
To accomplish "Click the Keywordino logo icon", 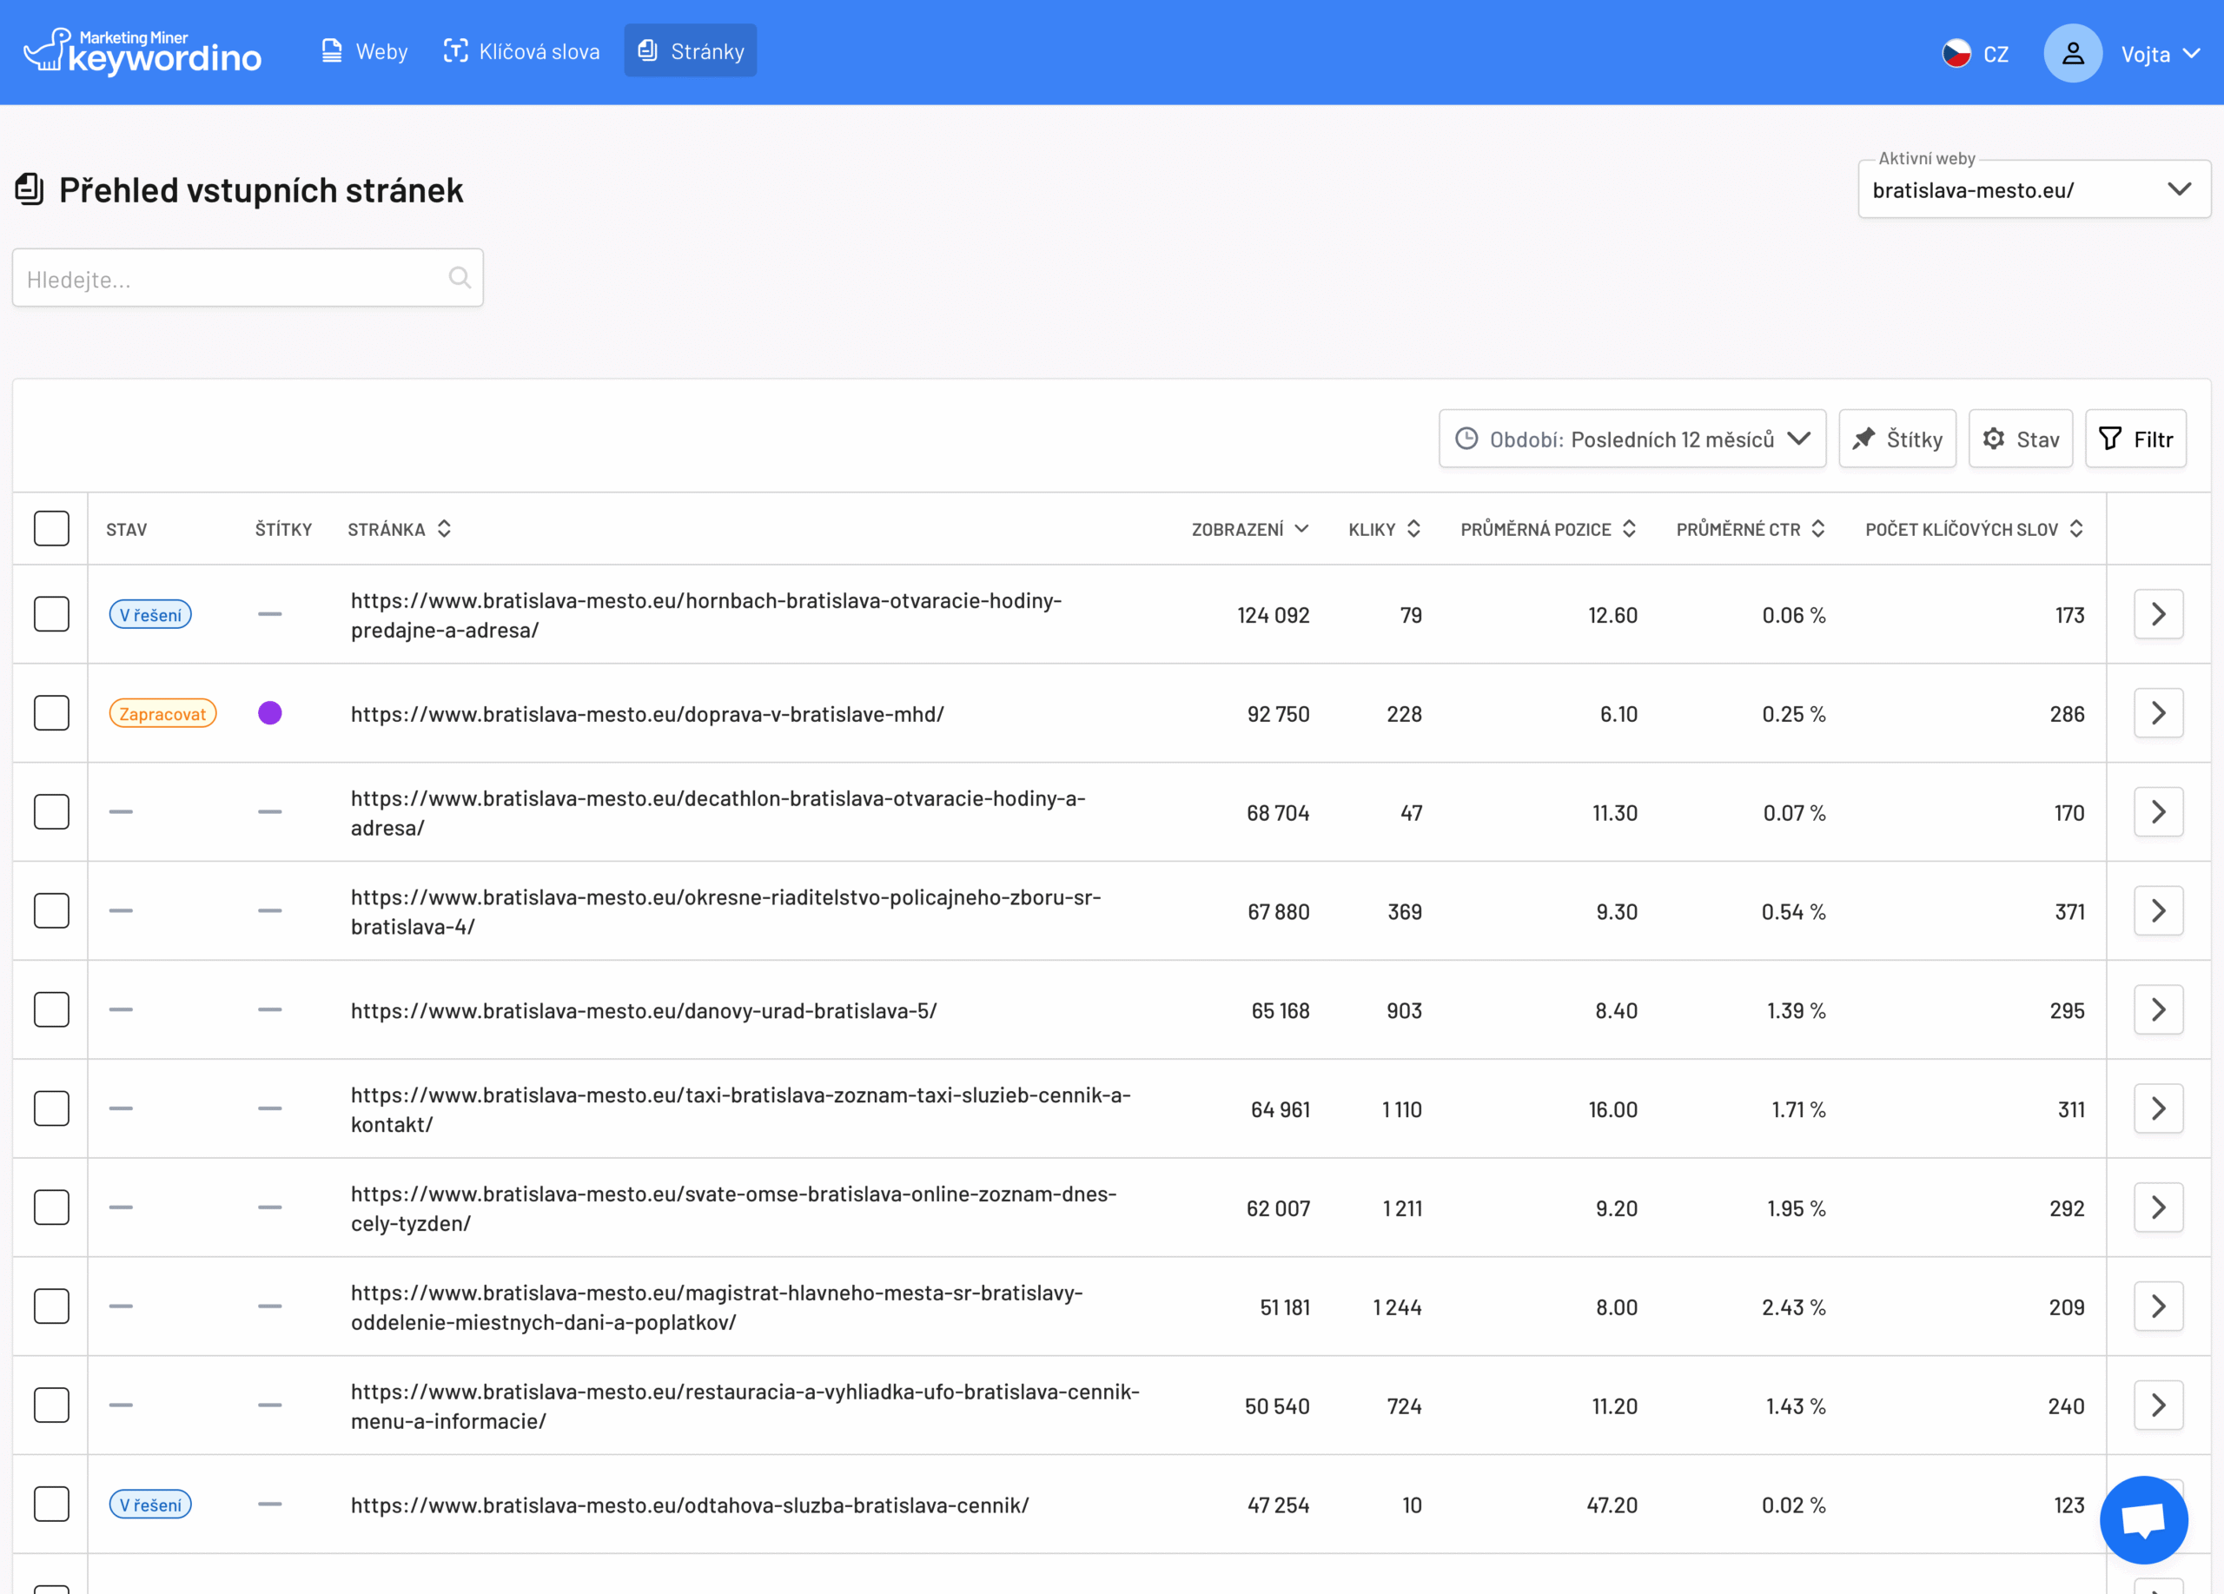I will click(x=47, y=50).
